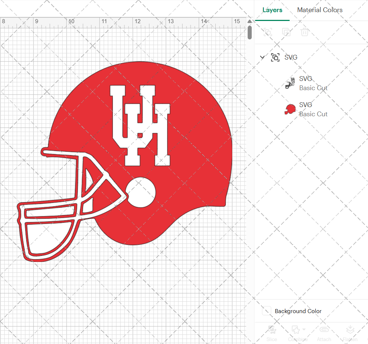The height and width of the screenshot is (344, 368).
Task: Click the Group layers icon in the Layers toolbar
Action: [x=268, y=32]
